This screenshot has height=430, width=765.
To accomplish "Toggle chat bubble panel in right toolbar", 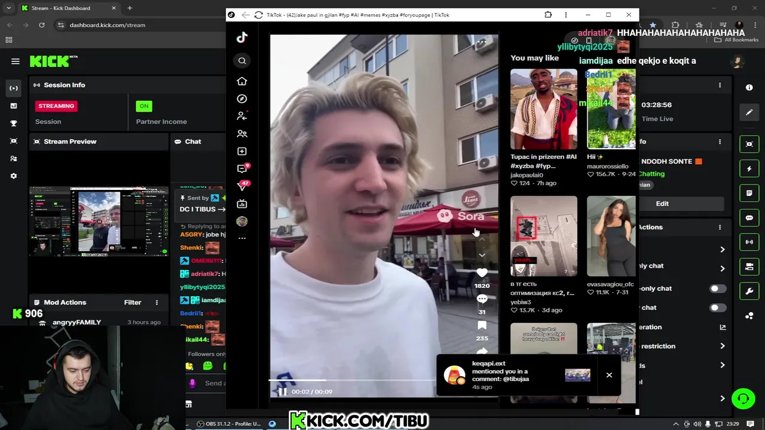I will point(749,218).
